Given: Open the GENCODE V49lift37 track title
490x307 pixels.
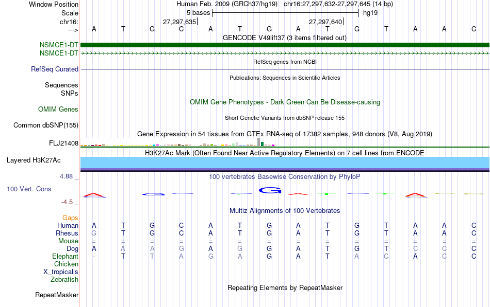Looking at the screenshot, I should click(x=284, y=38).
